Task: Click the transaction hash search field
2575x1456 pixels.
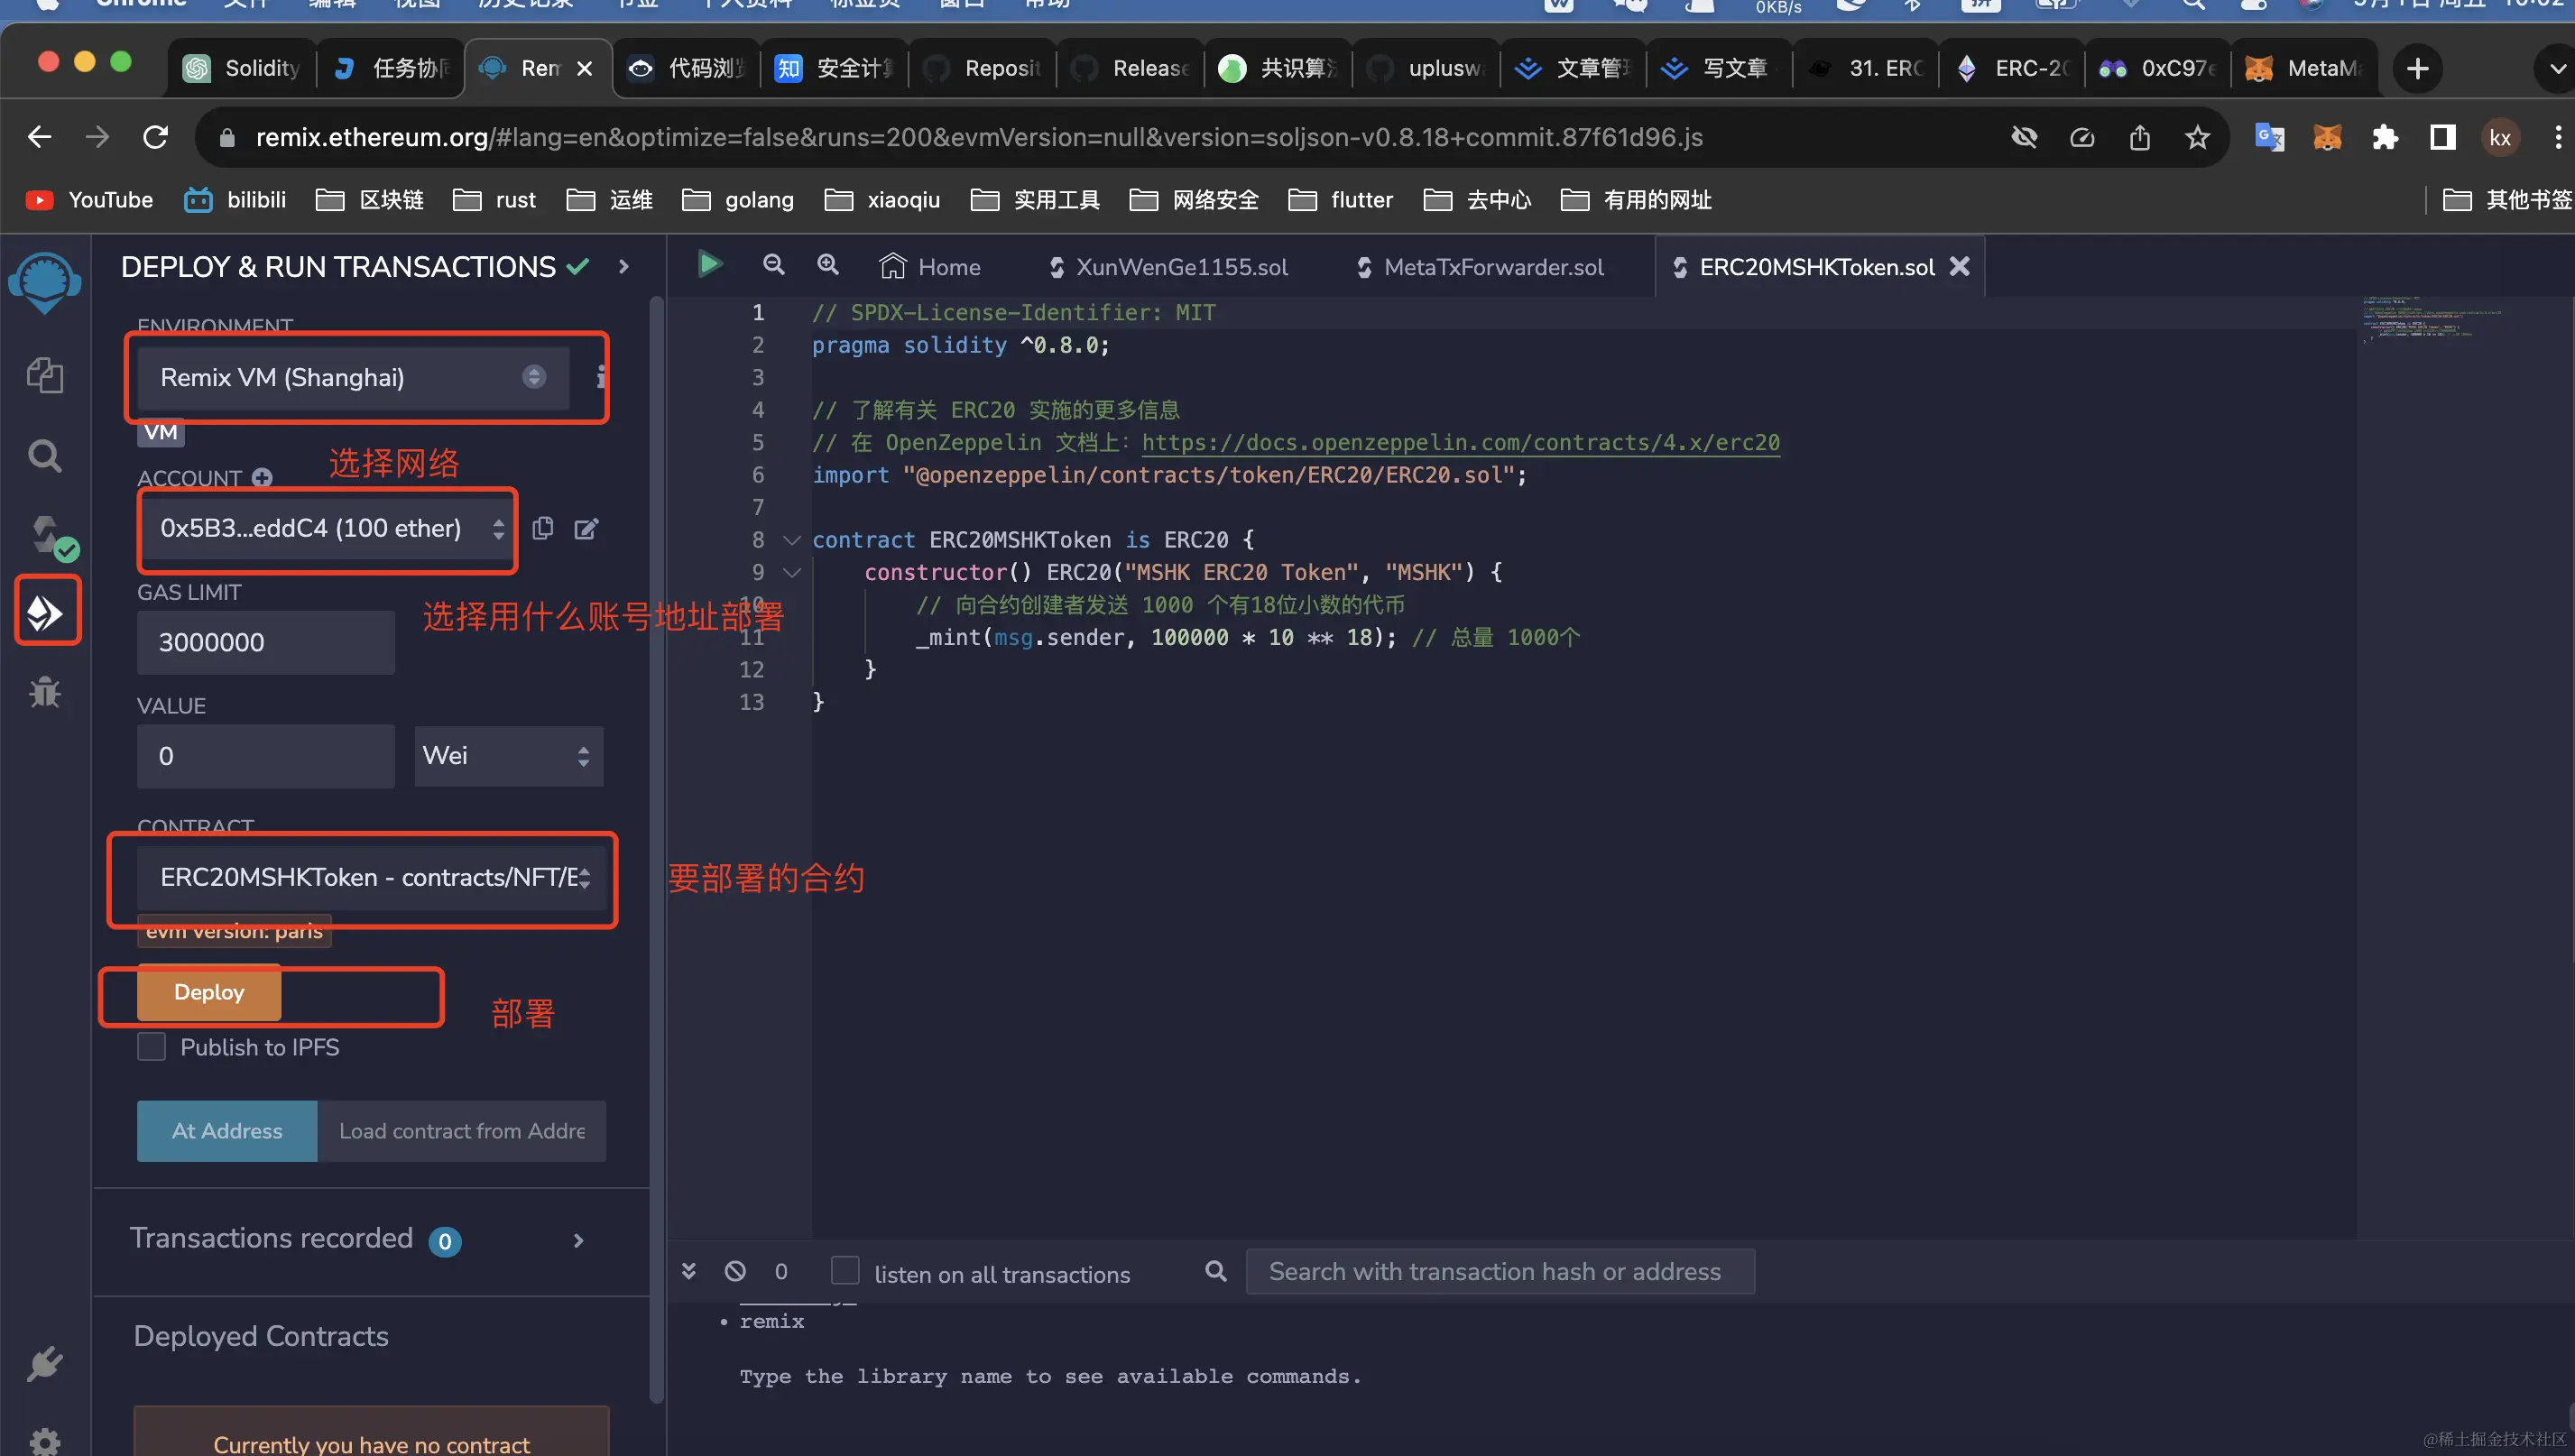Action: pyautogui.click(x=1499, y=1271)
